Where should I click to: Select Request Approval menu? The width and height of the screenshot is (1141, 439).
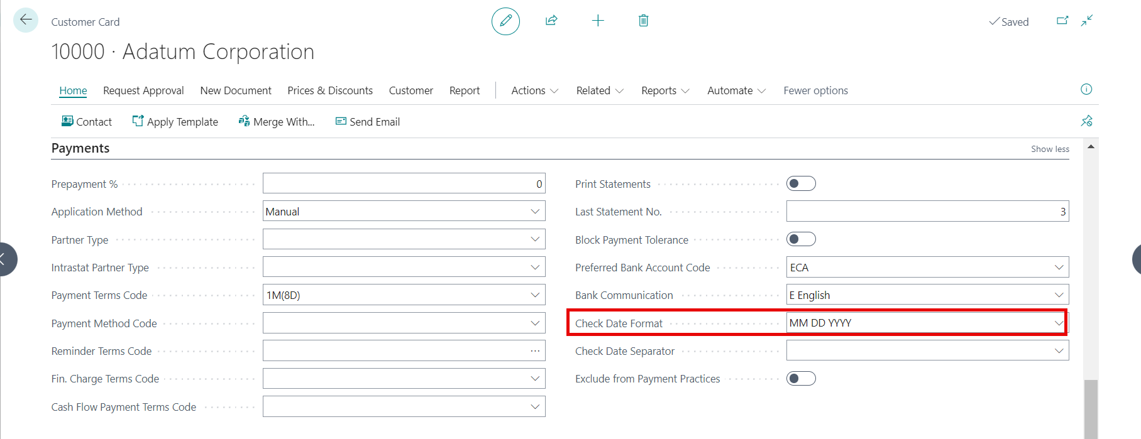(x=143, y=90)
